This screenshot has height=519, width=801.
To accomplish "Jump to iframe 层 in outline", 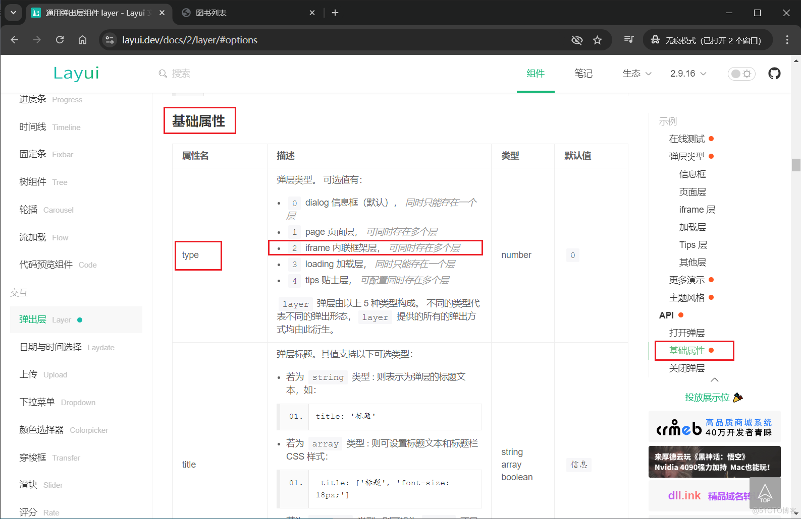I will (697, 210).
